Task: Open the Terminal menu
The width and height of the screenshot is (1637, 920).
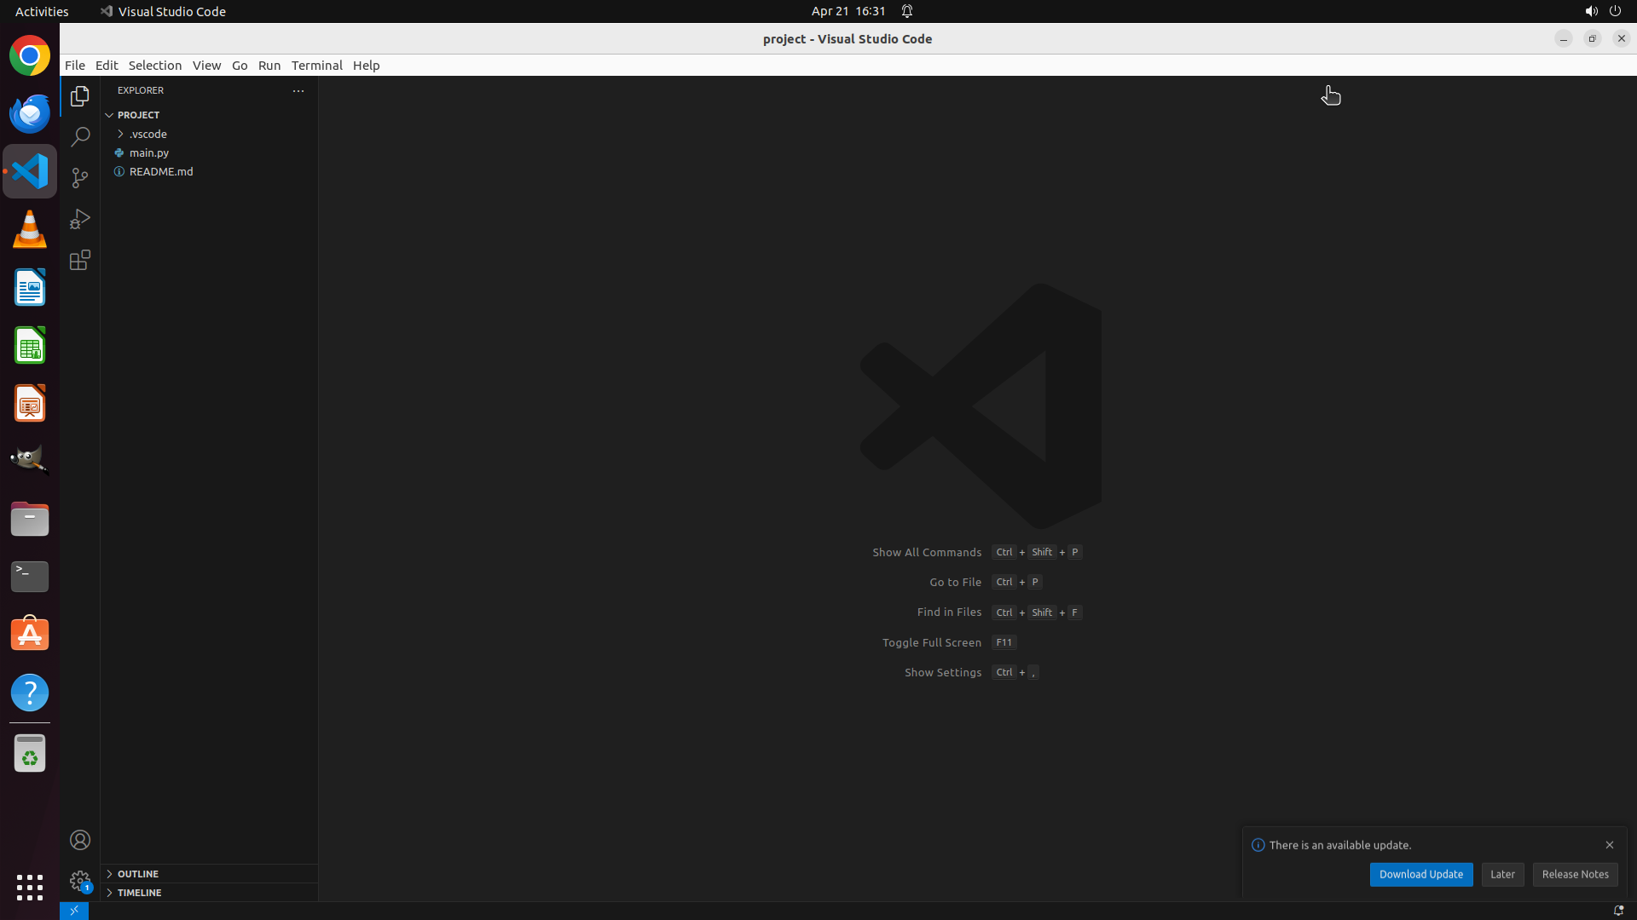Action: pyautogui.click(x=316, y=66)
